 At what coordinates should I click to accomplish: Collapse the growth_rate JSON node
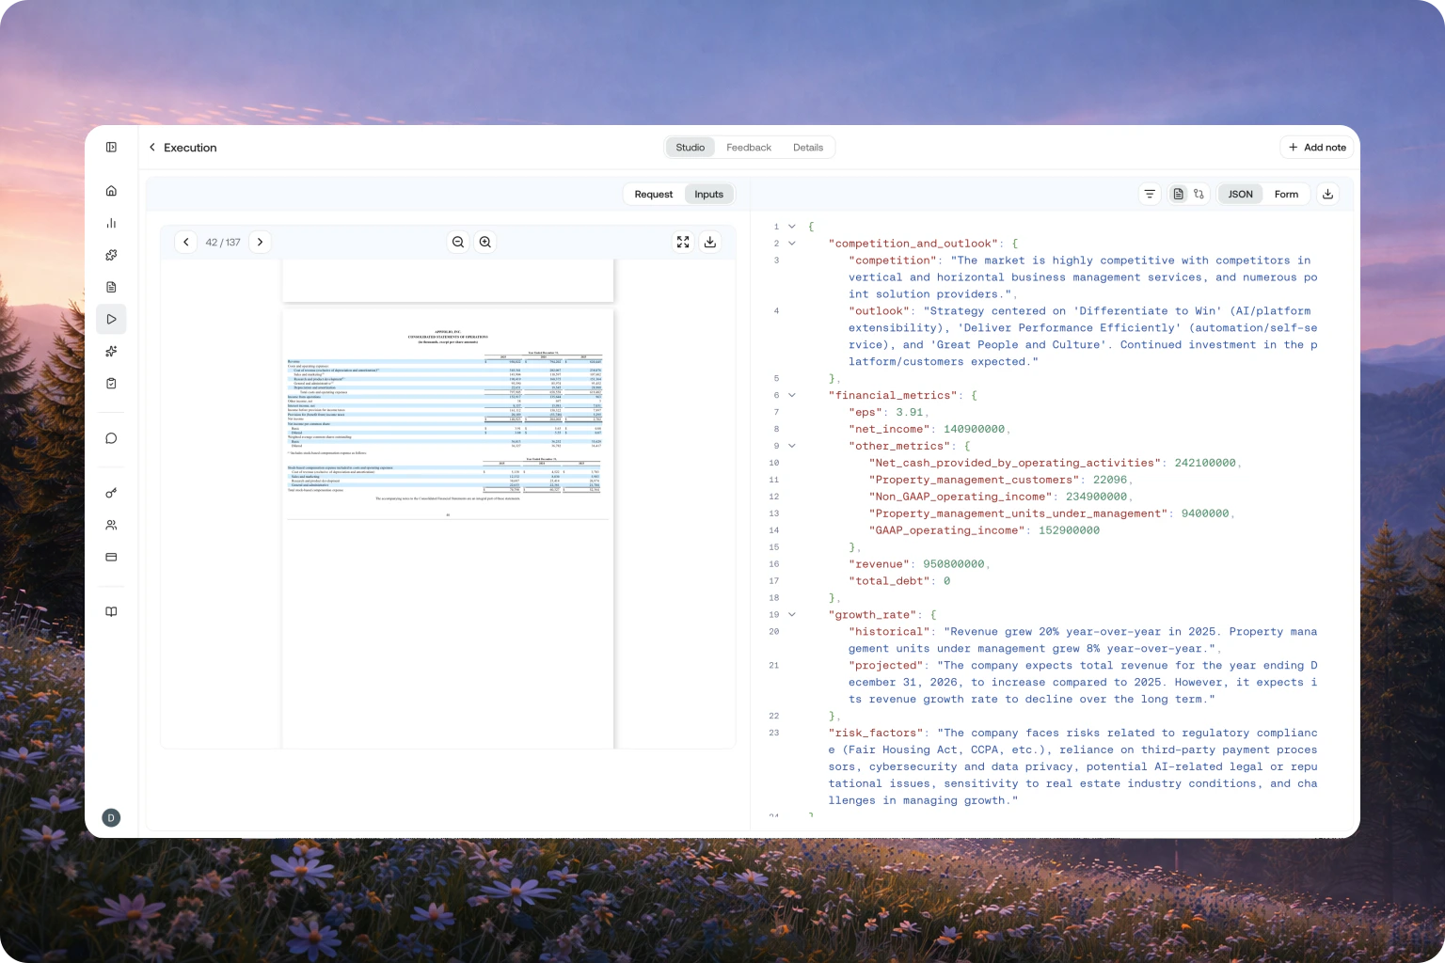point(792,615)
